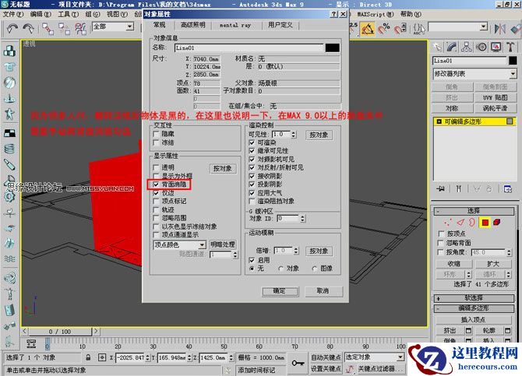This screenshot has width=522, height=376.
Task: Toggle the 隐藏 checkbox under 交互性
Action: coord(156,134)
